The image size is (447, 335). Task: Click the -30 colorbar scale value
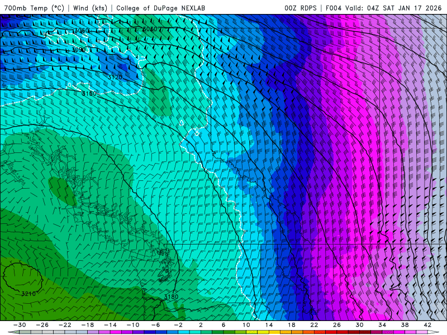(20, 325)
